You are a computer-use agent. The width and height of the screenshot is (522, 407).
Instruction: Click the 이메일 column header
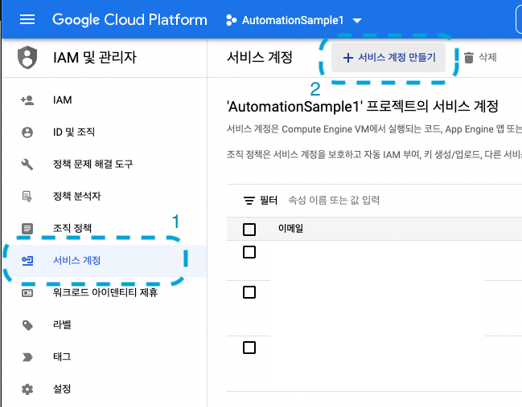coord(290,228)
